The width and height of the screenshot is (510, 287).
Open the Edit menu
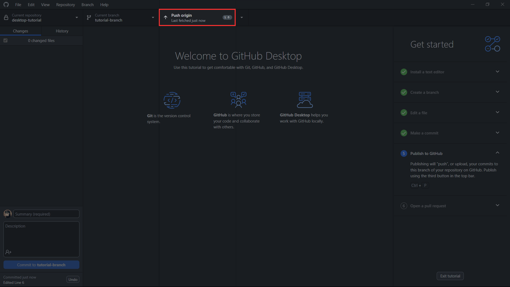[31, 5]
